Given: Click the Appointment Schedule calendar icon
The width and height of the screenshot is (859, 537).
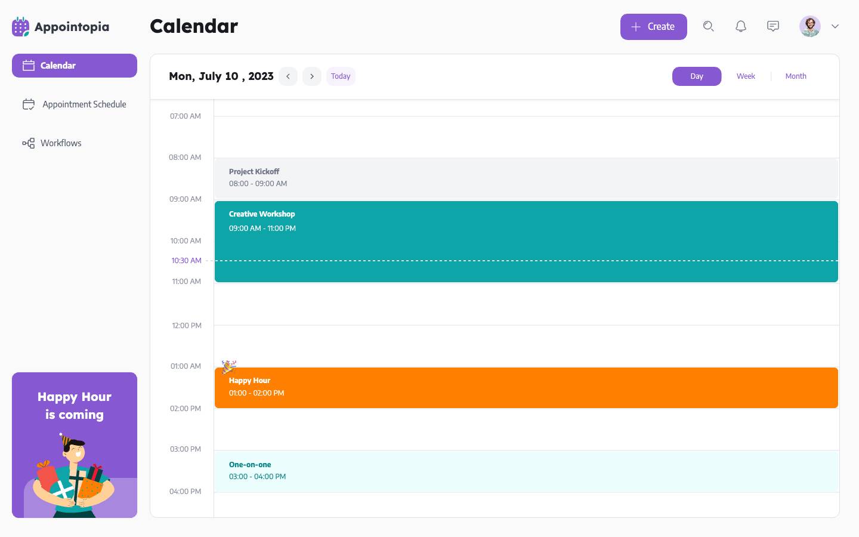Looking at the screenshot, I should coord(29,104).
